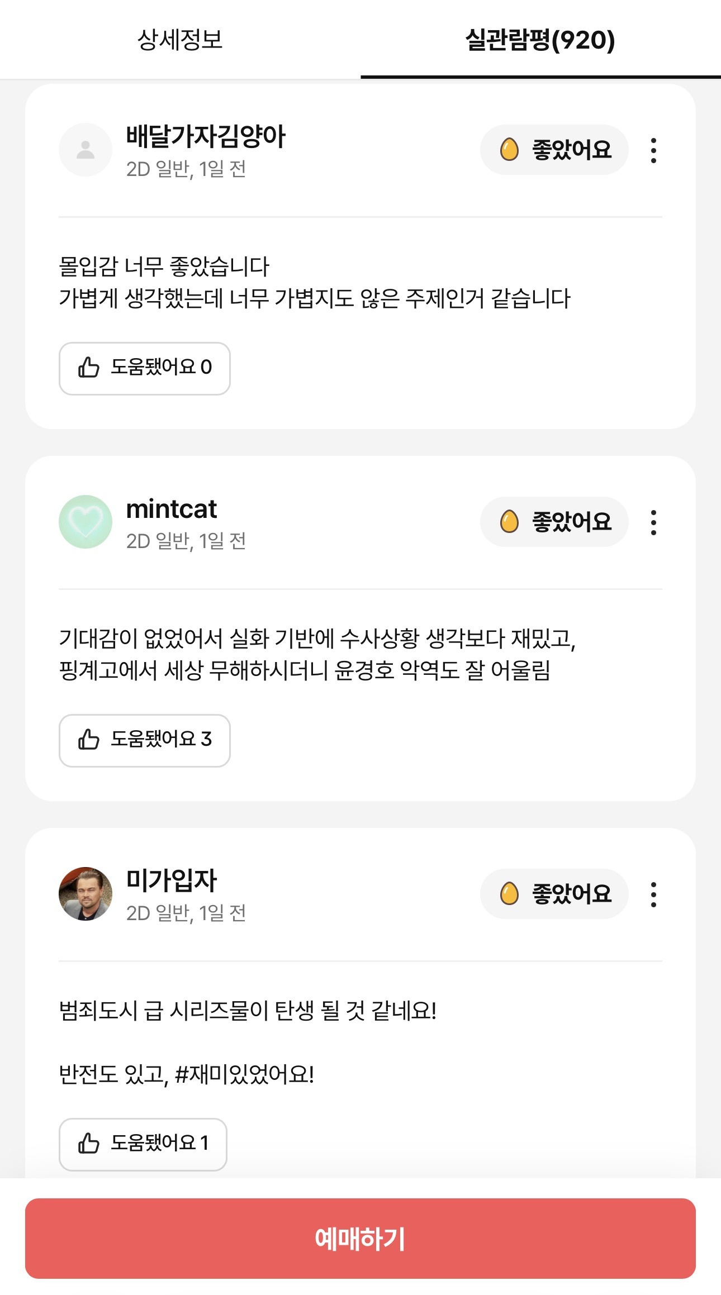721x1295 pixels.
Task: Tap thumbs-up icon on 미가입자's review
Action: point(89,1143)
